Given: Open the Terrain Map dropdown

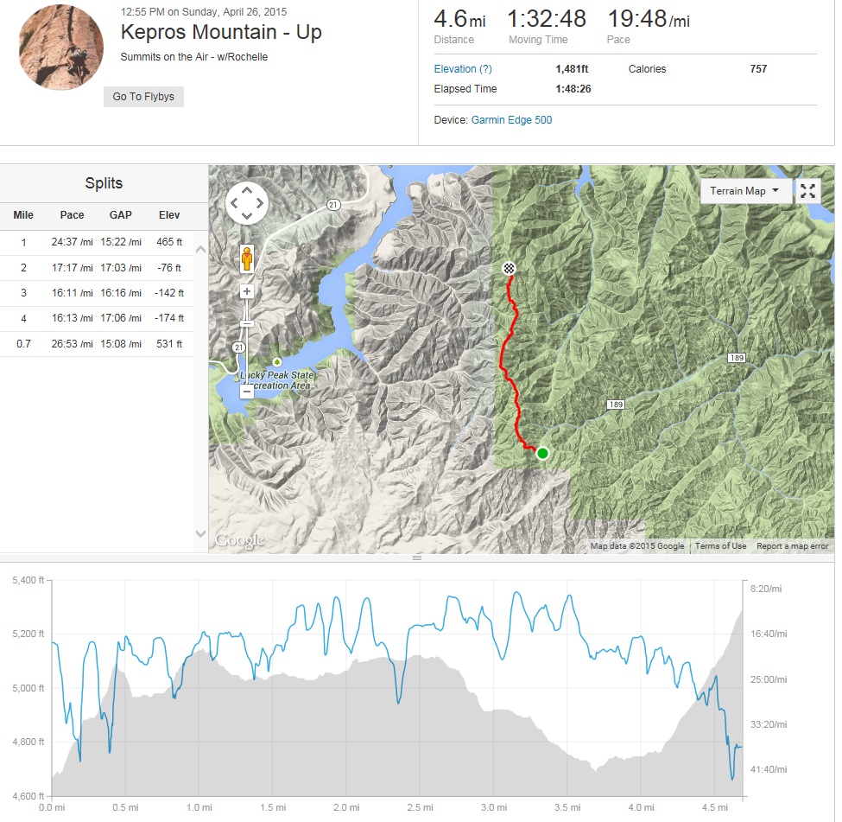Looking at the screenshot, I should (745, 191).
